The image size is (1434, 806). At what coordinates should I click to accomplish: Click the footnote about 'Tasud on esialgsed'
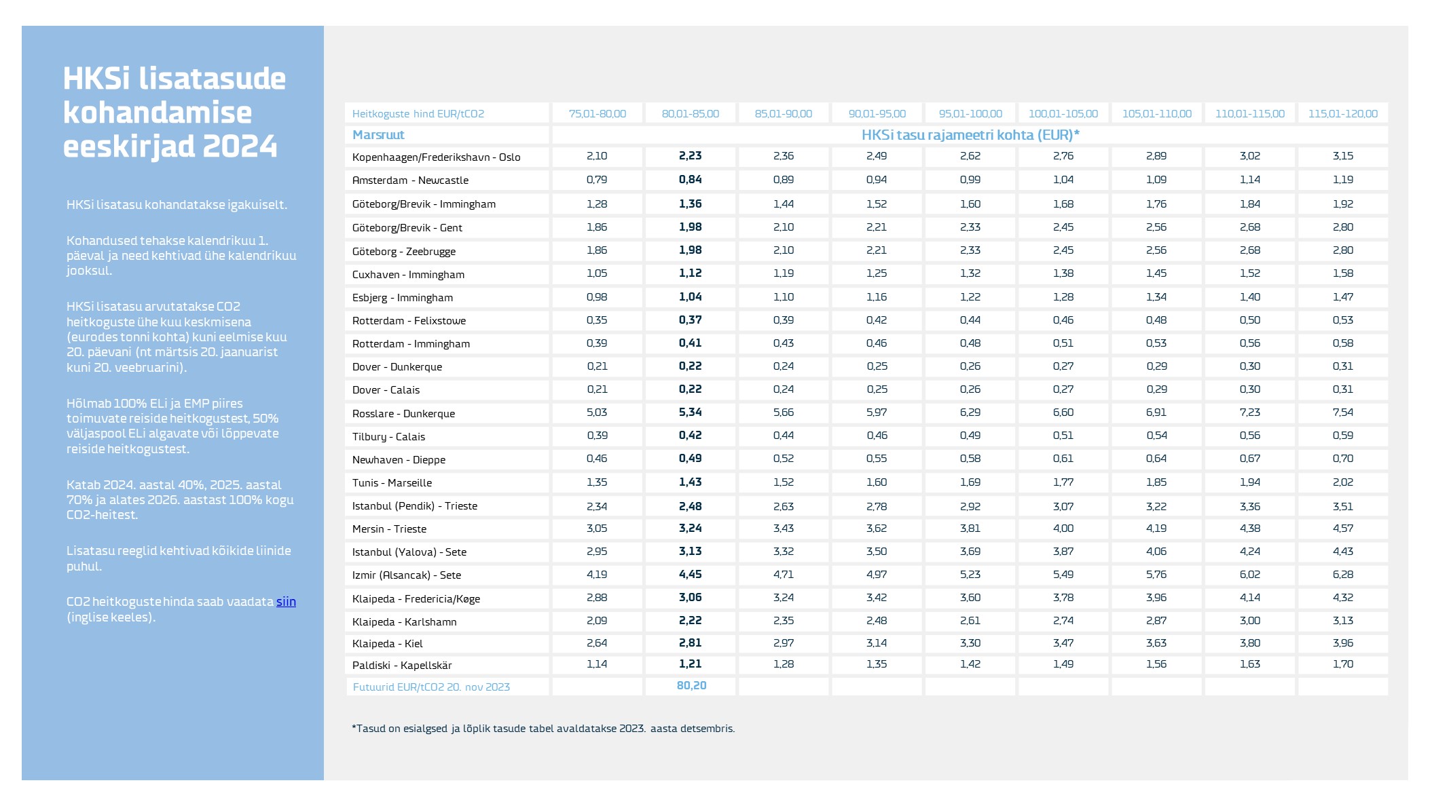coord(543,729)
